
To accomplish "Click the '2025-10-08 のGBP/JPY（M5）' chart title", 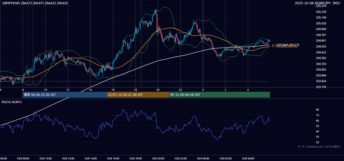I will tap(318, 3).
